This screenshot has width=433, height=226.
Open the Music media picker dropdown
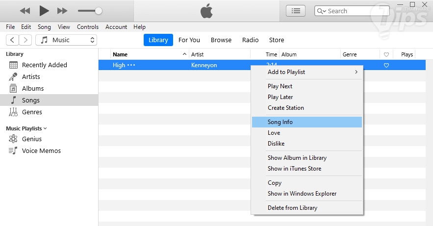pyautogui.click(x=66, y=40)
